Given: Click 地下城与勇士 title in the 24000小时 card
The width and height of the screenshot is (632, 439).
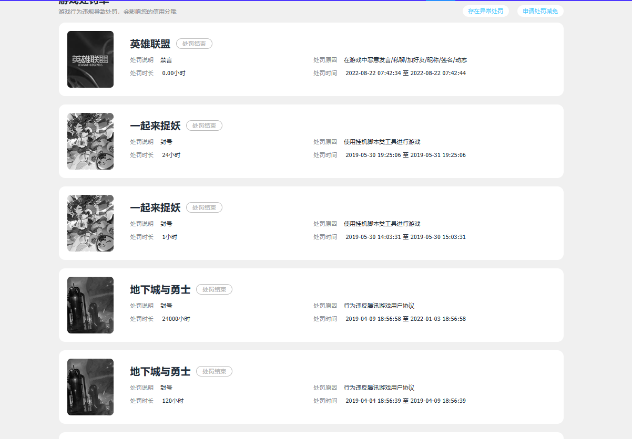Looking at the screenshot, I should click(x=160, y=290).
